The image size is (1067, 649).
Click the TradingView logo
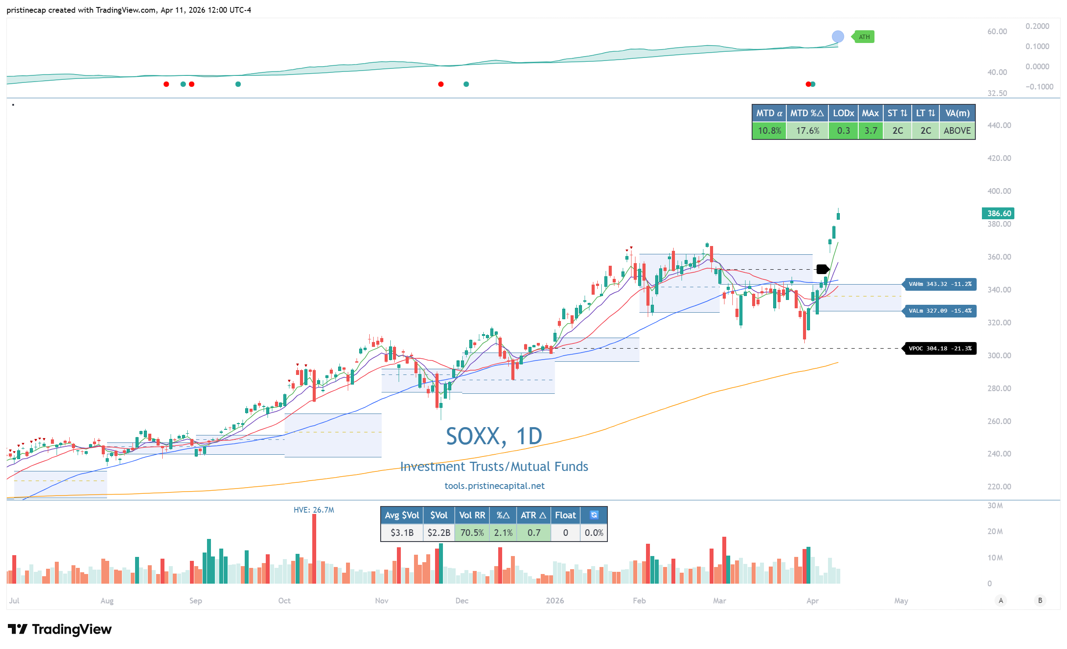coord(60,629)
